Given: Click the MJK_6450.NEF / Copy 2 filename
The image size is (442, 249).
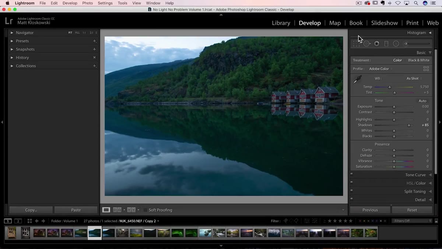Looking at the screenshot, I should pos(138,221).
